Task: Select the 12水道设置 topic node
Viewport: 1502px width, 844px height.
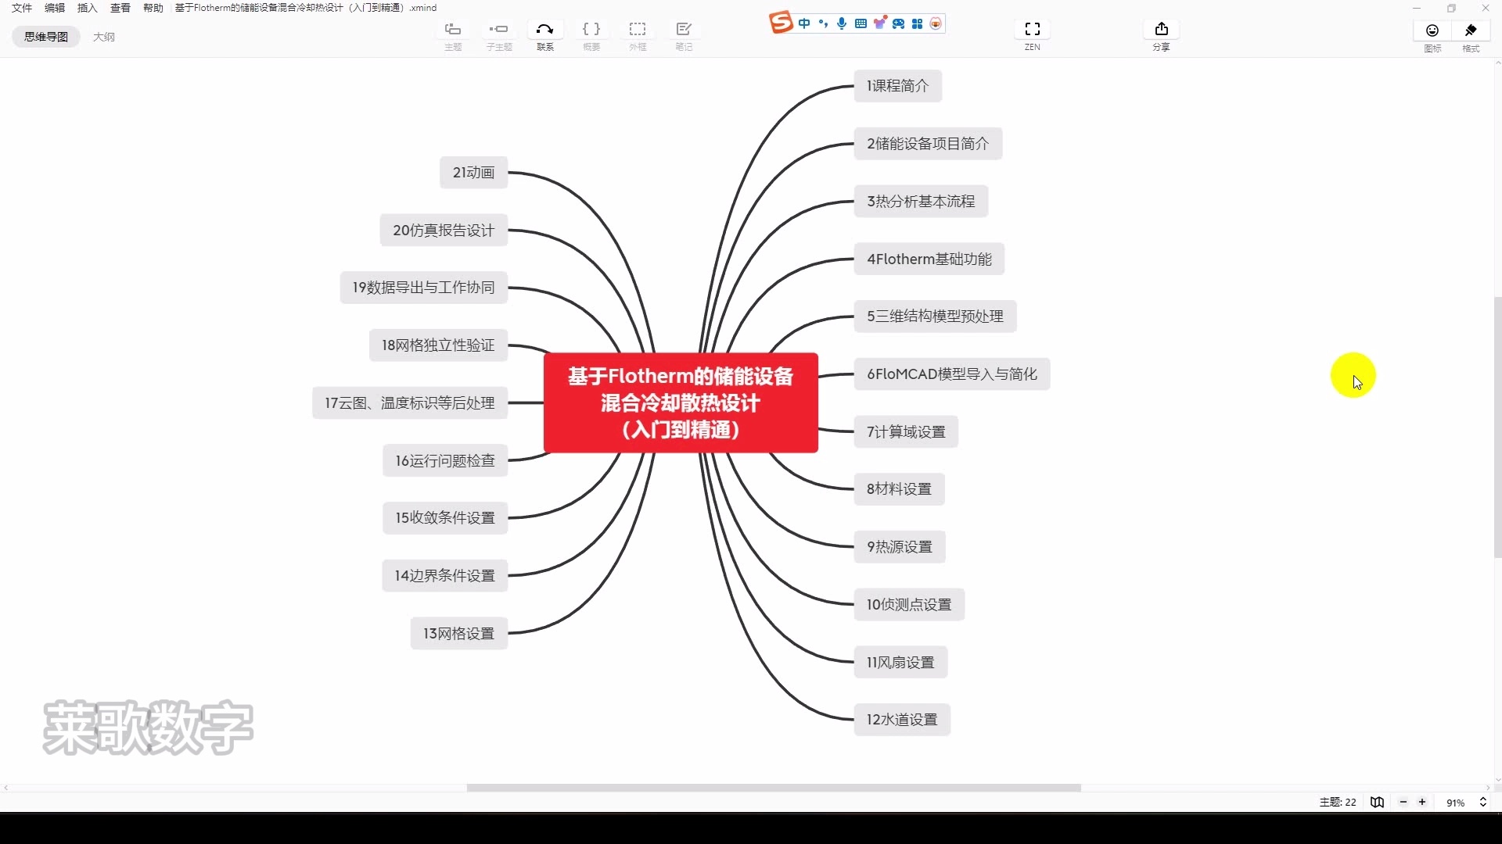Action: point(902,720)
